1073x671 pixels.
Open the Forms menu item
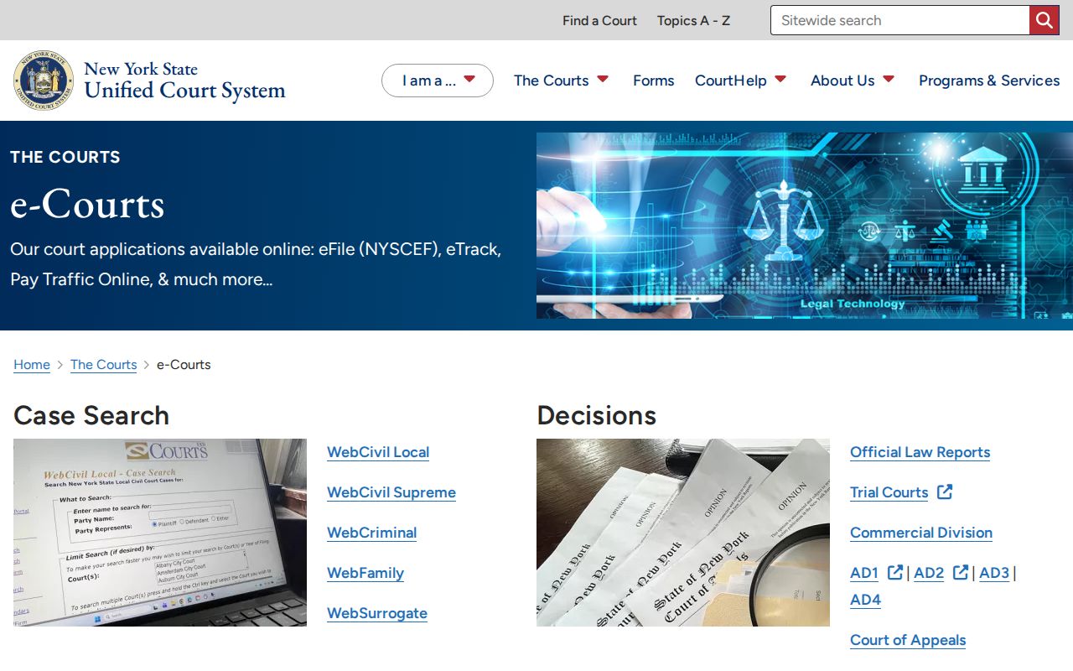[654, 81]
